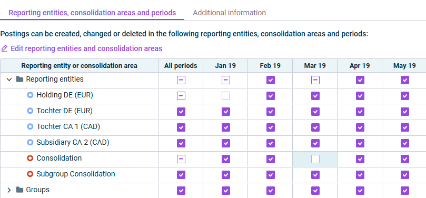426x198 pixels.
Task: Select the Consolidation row label
Action: (59, 158)
